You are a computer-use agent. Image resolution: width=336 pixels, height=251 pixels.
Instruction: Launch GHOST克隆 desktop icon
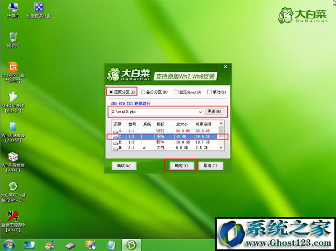13,102
